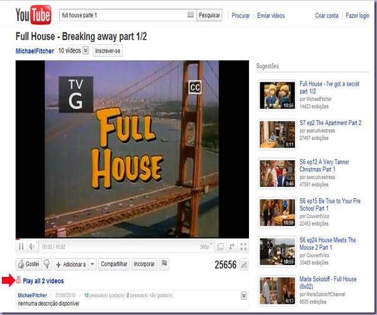Open the Procurar menu link
This screenshot has width=377, height=315.
coord(240,16)
